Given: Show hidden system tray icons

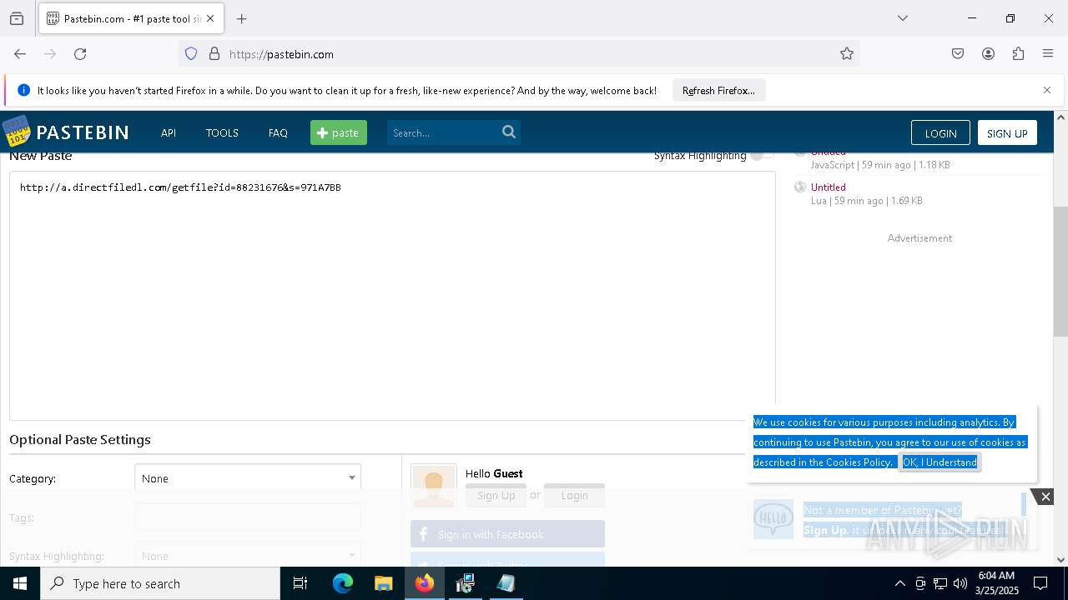Looking at the screenshot, I should click(899, 583).
